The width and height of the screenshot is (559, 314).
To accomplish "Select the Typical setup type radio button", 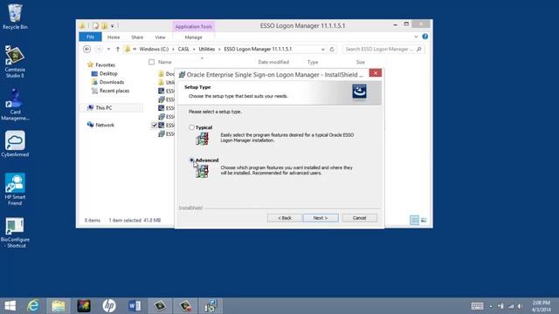I will click(x=191, y=127).
